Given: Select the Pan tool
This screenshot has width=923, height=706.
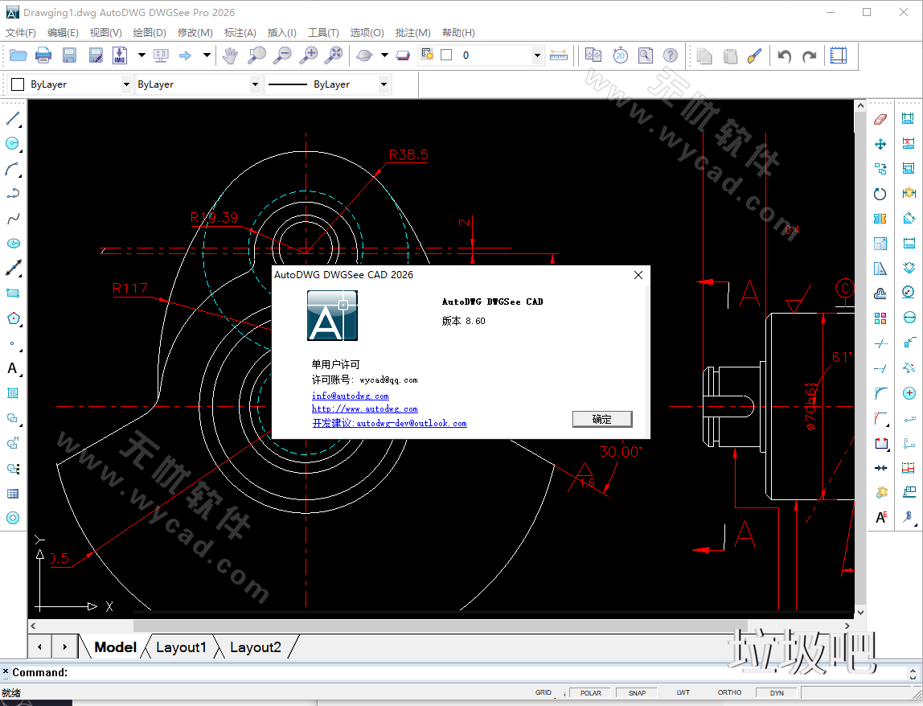Looking at the screenshot, I should click(232, 55).
